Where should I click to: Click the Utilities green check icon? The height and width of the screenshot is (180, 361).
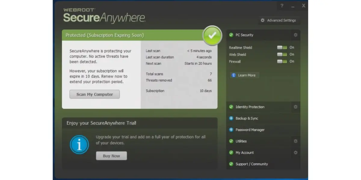(231, 141)
